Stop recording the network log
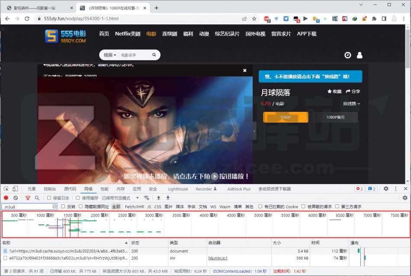411x276 pixels. pyautogui.click(x=5, y=198)
